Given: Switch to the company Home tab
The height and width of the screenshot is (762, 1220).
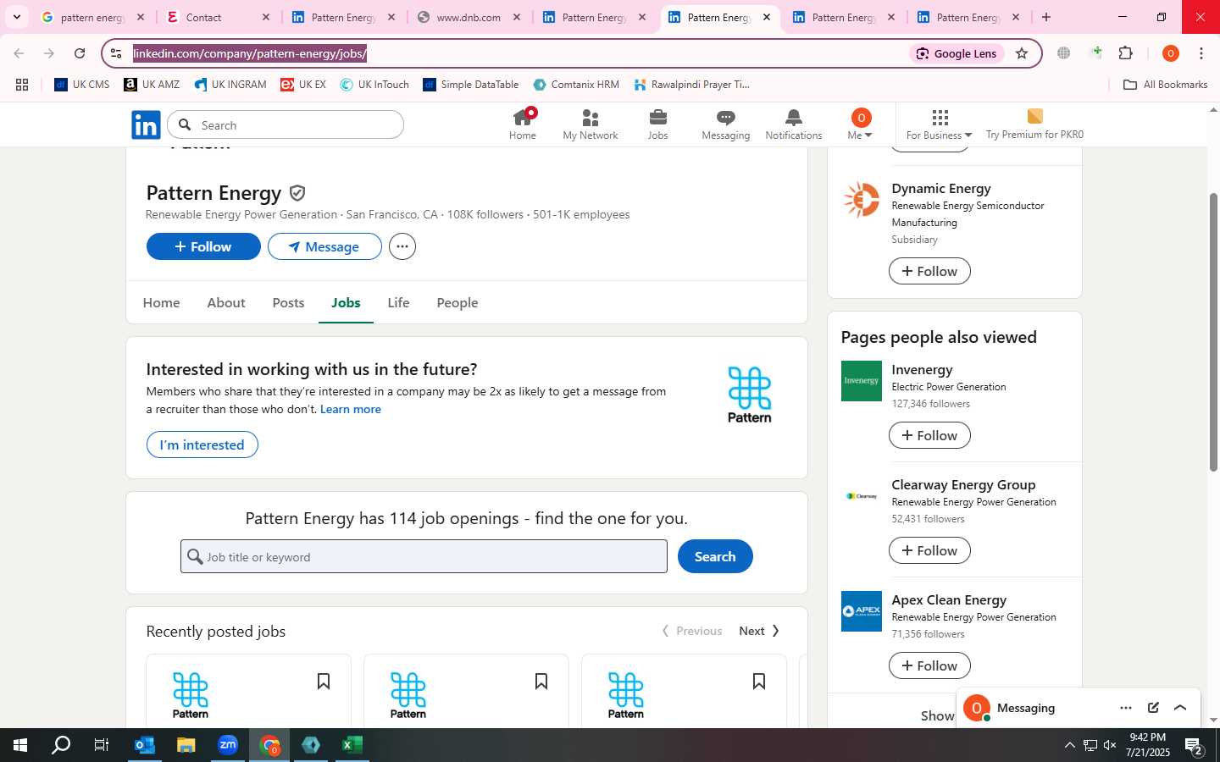Looking at the screenshot, I should [x=161, y=302].
